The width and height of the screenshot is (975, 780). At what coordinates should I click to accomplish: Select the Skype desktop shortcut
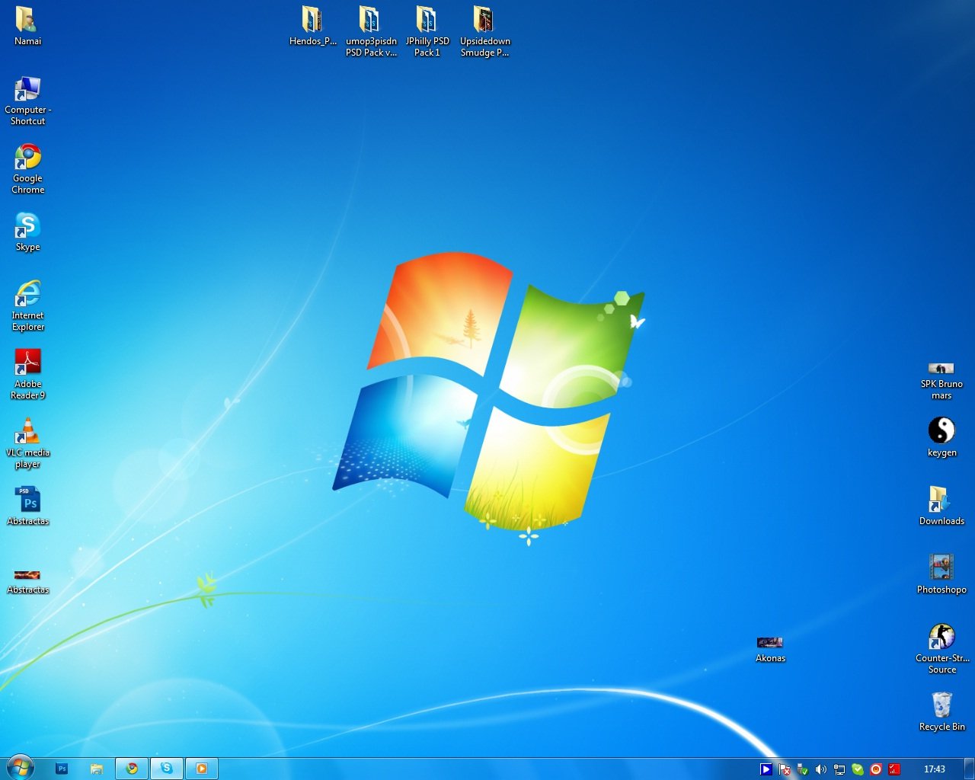pyautogui.click(x=27, y=225)
